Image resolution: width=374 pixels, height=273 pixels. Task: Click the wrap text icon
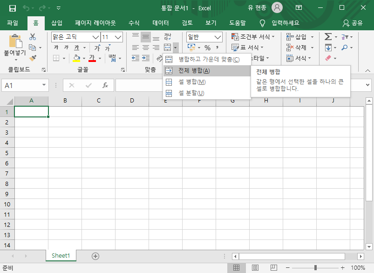(x=168, y=37)
